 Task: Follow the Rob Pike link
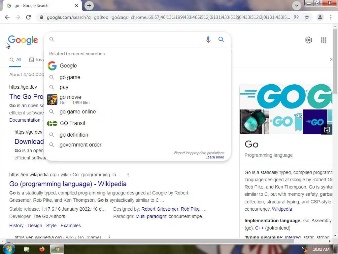pyautogui.click(x=190, y=209)
